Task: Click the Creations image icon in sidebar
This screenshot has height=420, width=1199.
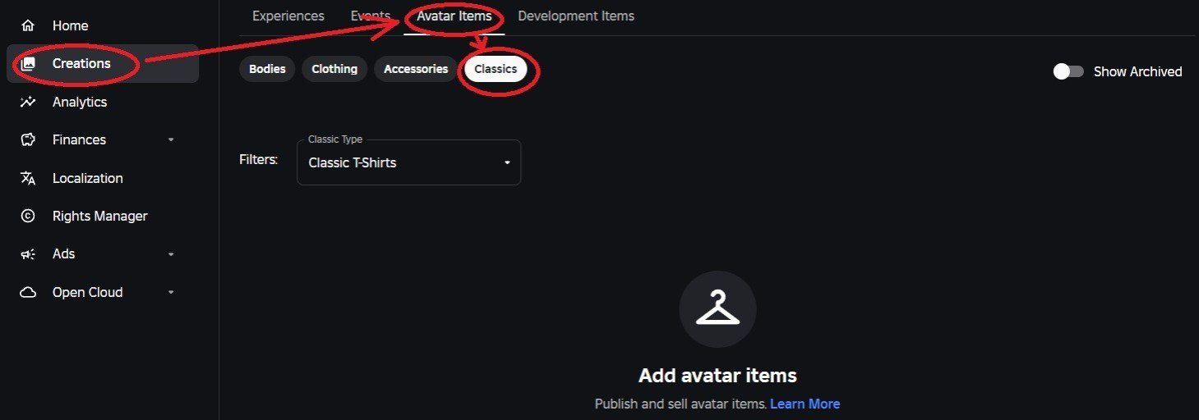Action: [x=28, y=64]
